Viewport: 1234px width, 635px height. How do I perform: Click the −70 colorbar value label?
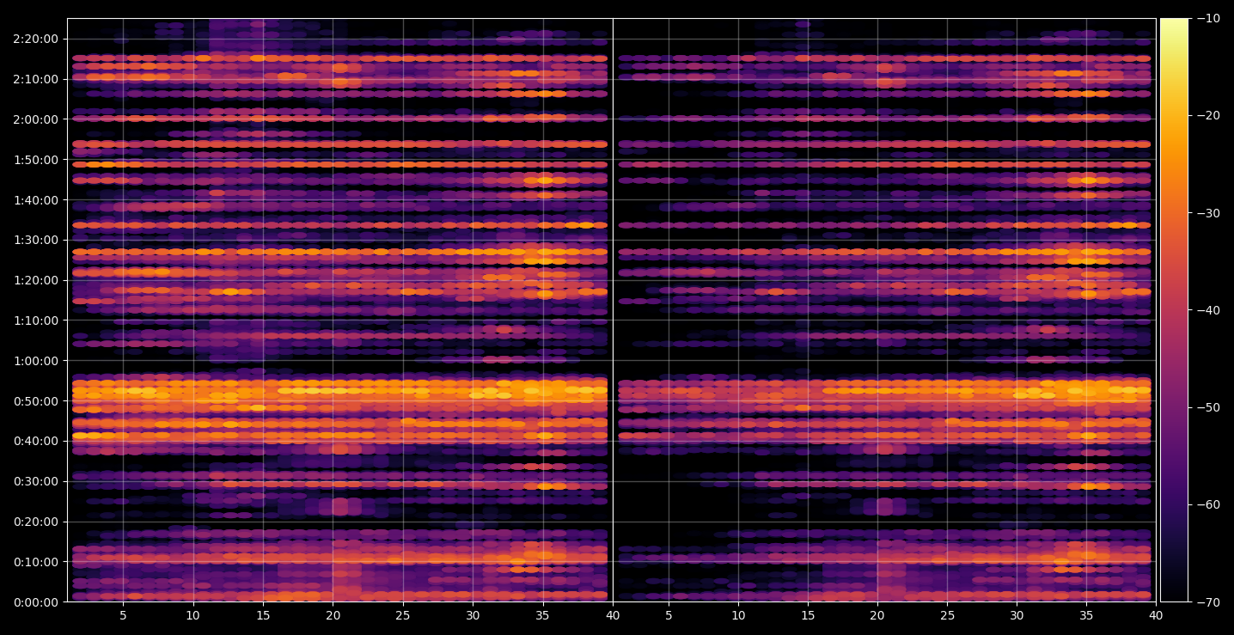pyautogui.click(x=1208, y=602)
